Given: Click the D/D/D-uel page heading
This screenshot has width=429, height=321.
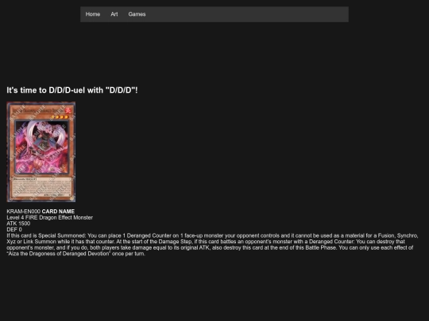Looking at the screenshot, I should (x=72, y=90).
